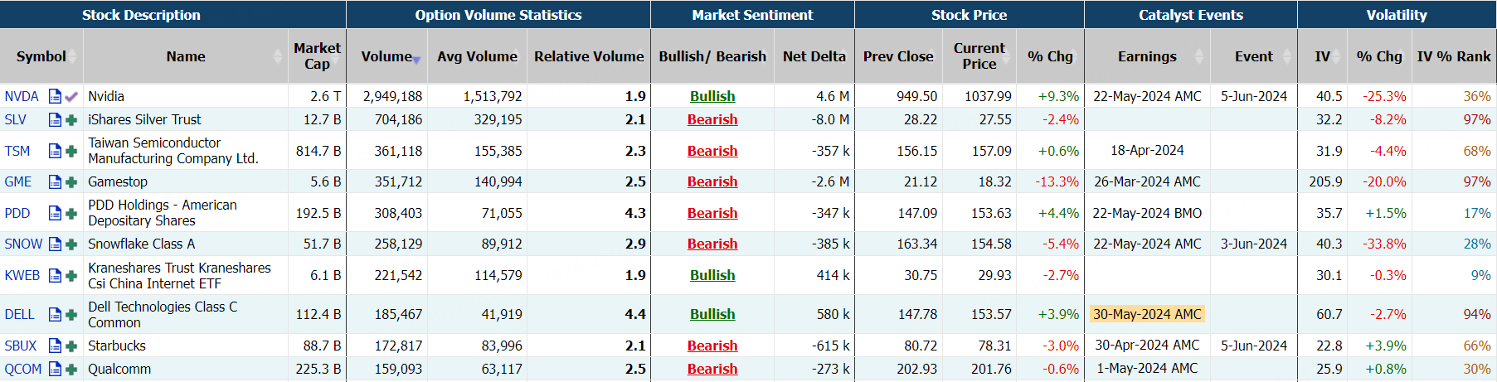Open the document icon for GME

(x=55, y=181)
